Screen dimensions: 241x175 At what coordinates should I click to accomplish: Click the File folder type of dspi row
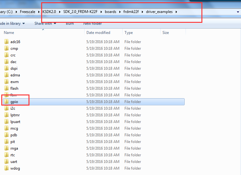click(133, 68)
